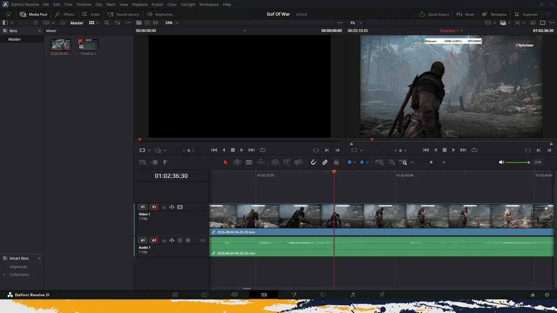Open the Deliver page rocket icon
The width and height of the screenshot is (557, 313).
[x=382, y=295]
